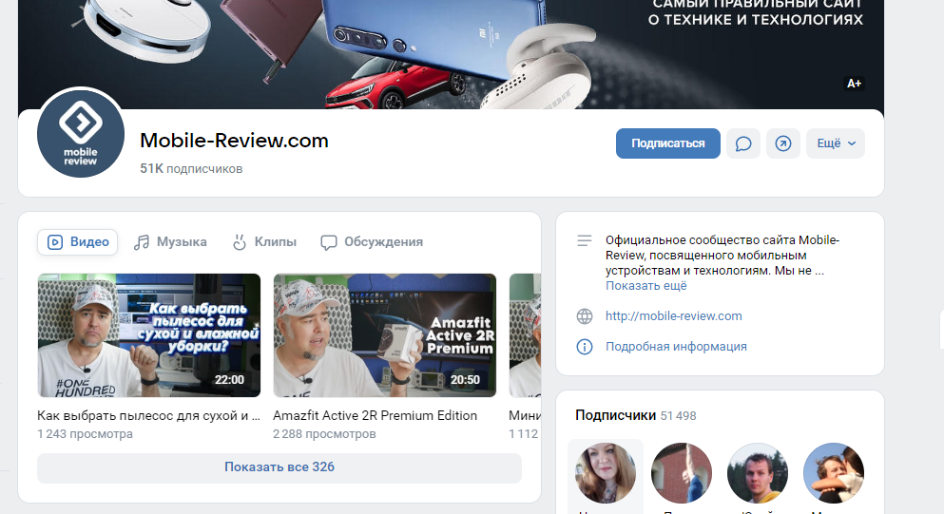Open title Amazfit Active 2R Premium Edition
944x514 pixels.
click(x=376, y=415)
